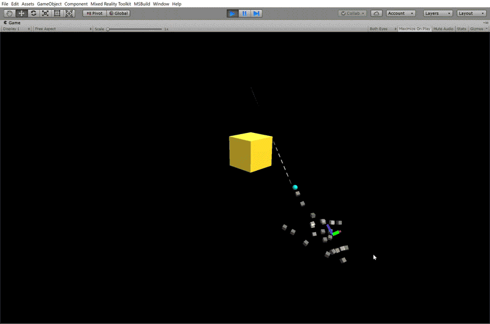The width and height of the screenshot is (490, 324).
Task: Toggle Mute Audio in Game view
Action: pyautogui.click(x=443, y=29)
